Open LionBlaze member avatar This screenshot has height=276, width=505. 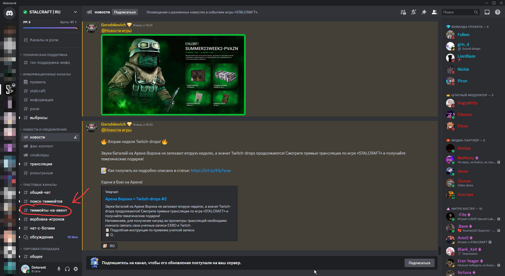point(450,58)
